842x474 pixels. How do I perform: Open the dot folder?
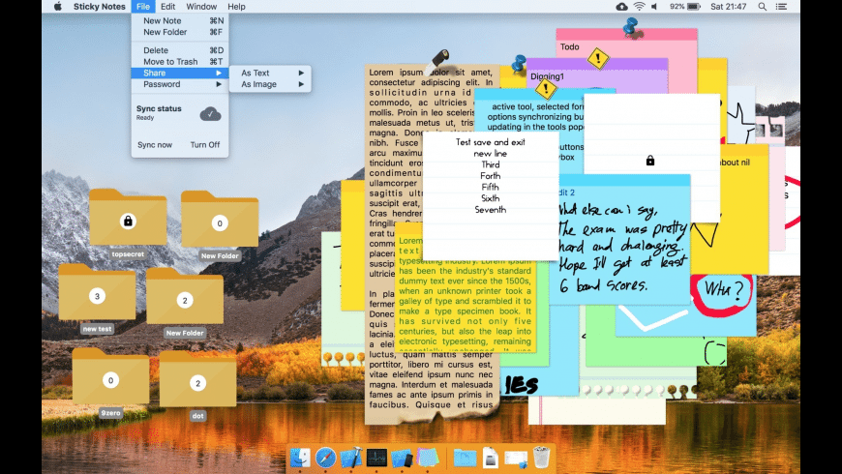pyautogui.click(x=197, y=378)
